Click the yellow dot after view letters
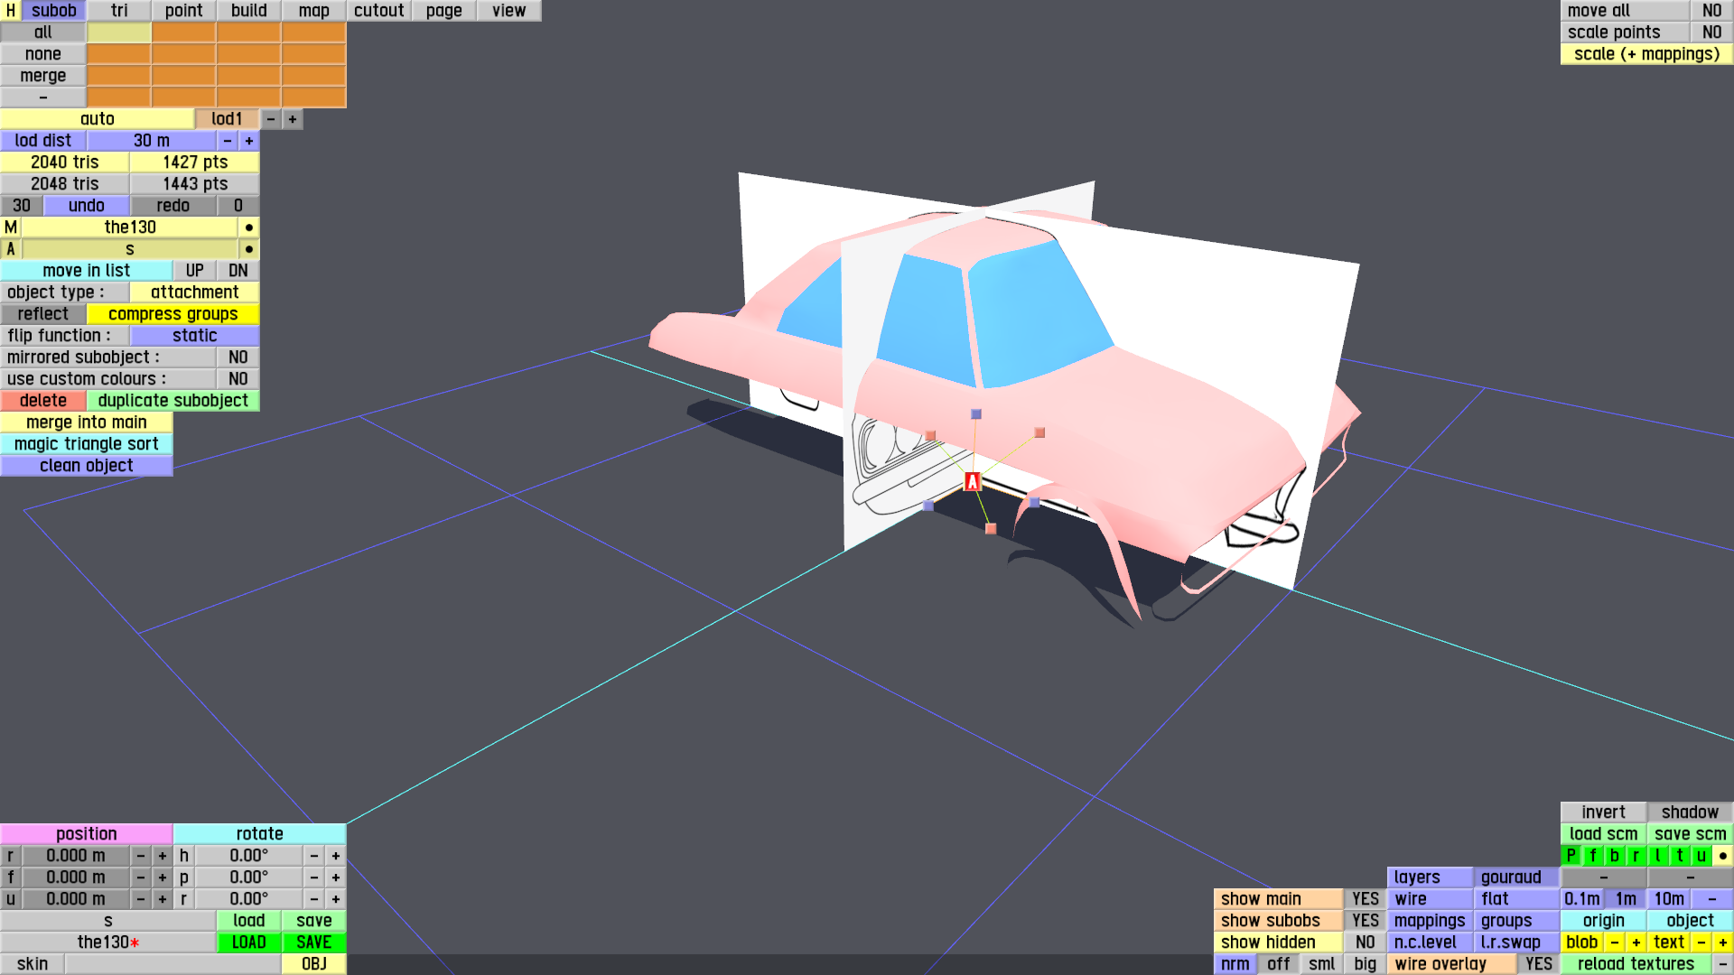 (1722, 856)
